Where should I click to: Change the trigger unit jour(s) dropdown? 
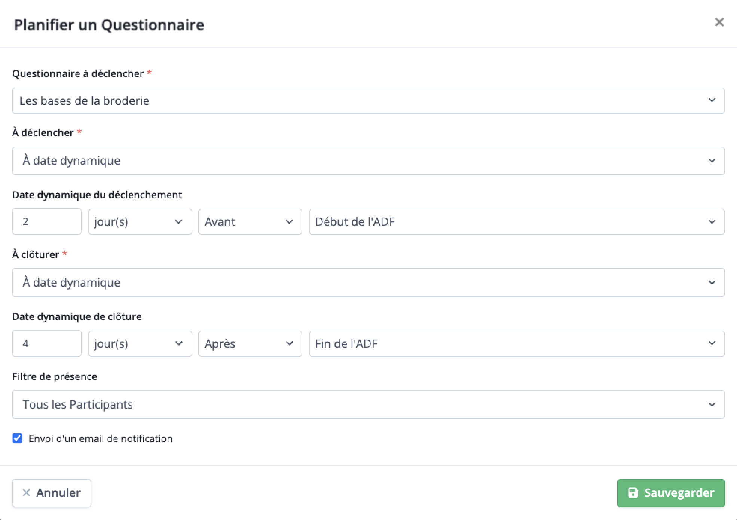click(140, 222)
